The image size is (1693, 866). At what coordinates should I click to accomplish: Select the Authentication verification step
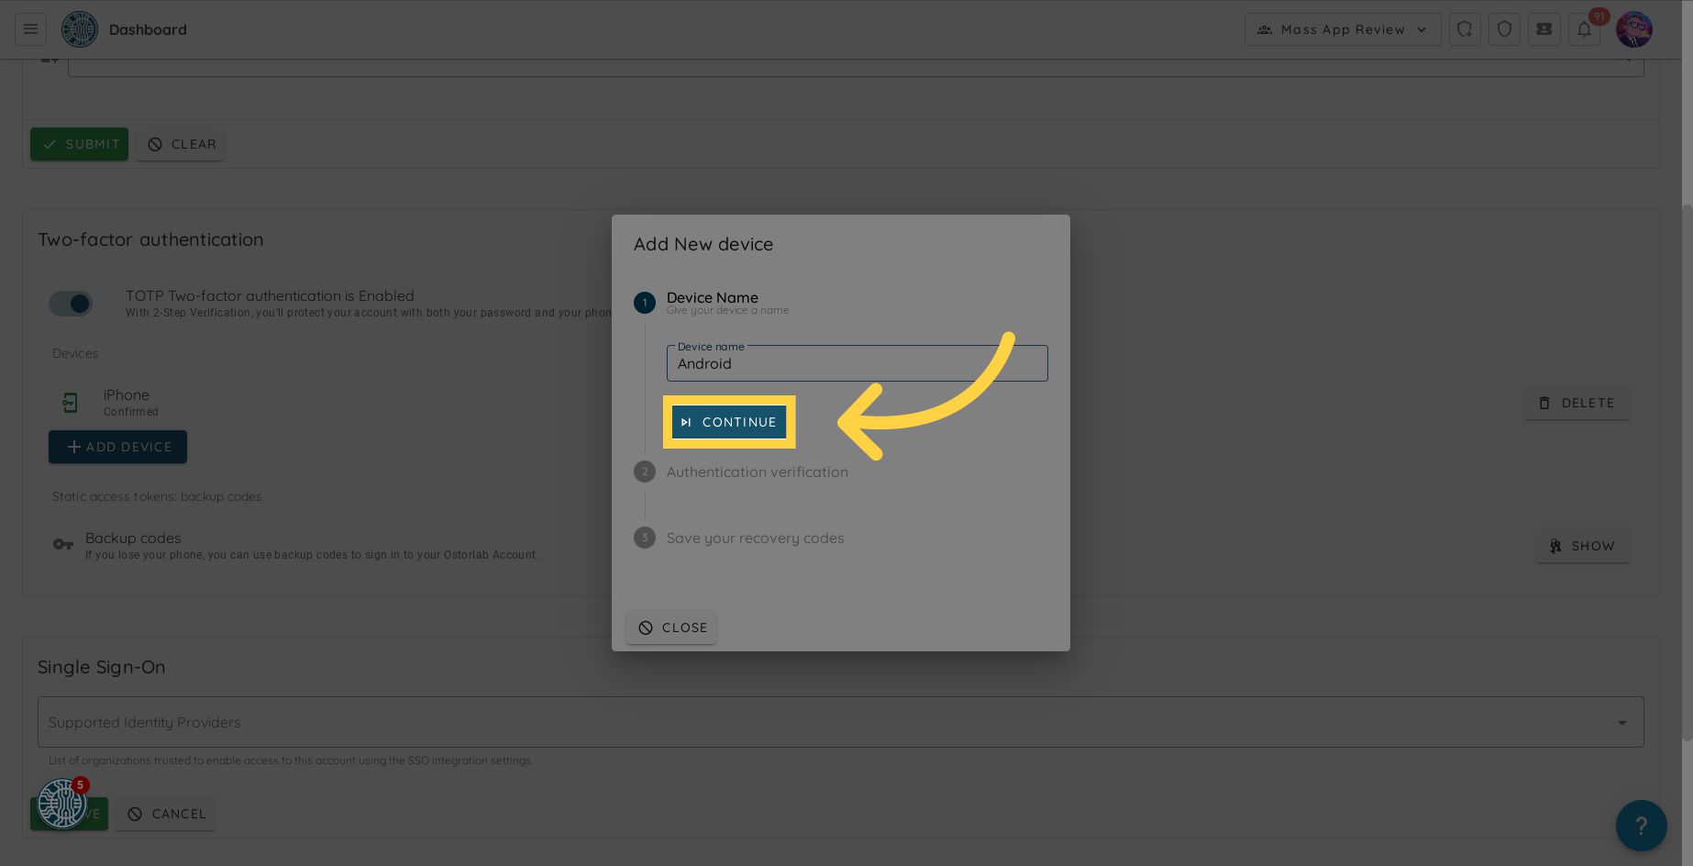coord(757,472)
